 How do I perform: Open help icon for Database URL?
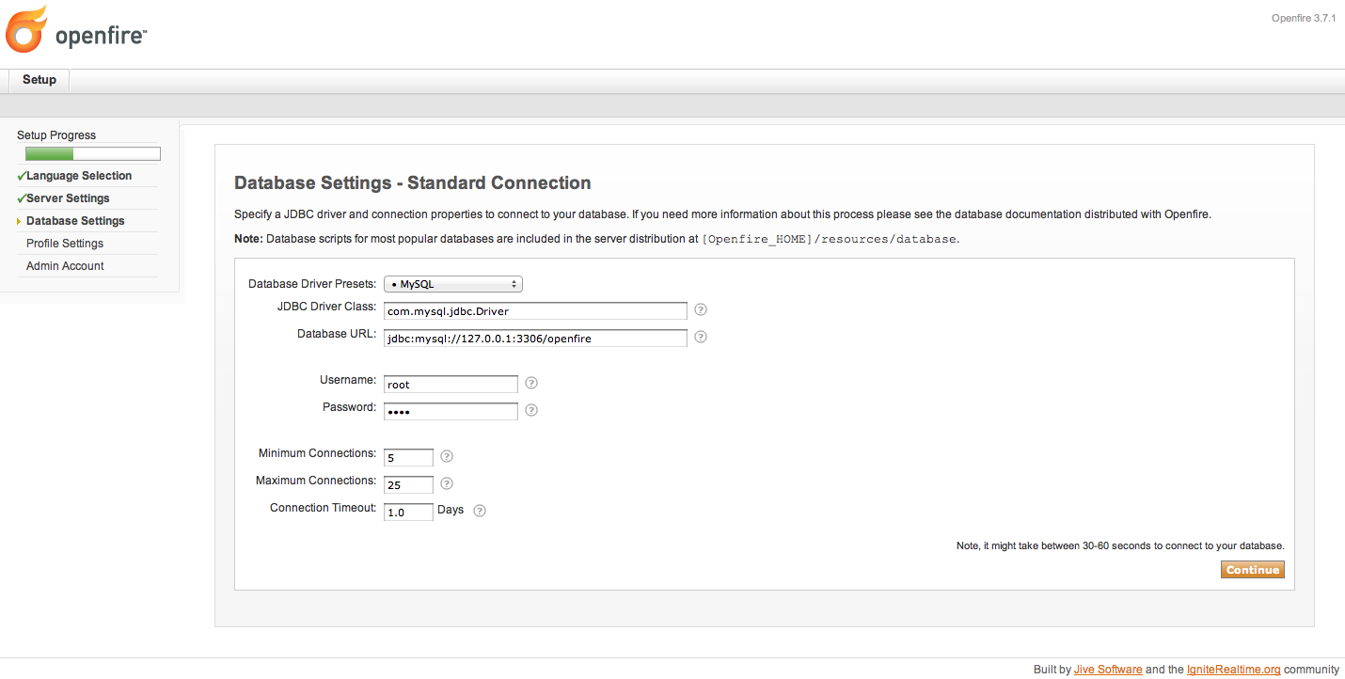coord(701,337)
